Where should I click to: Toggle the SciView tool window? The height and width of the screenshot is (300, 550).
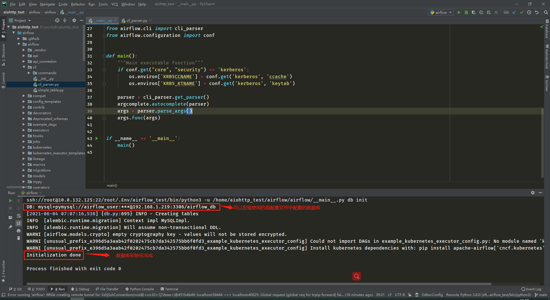tap(547, 83)
